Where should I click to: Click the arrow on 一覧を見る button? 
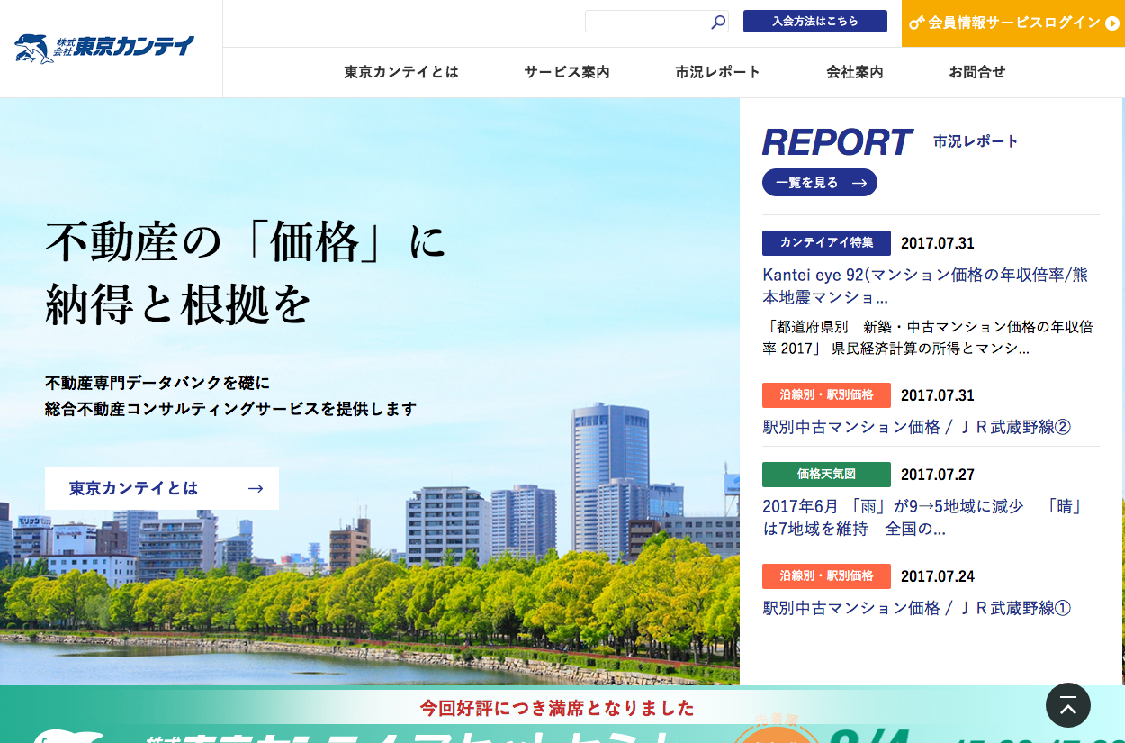(859, 183)
